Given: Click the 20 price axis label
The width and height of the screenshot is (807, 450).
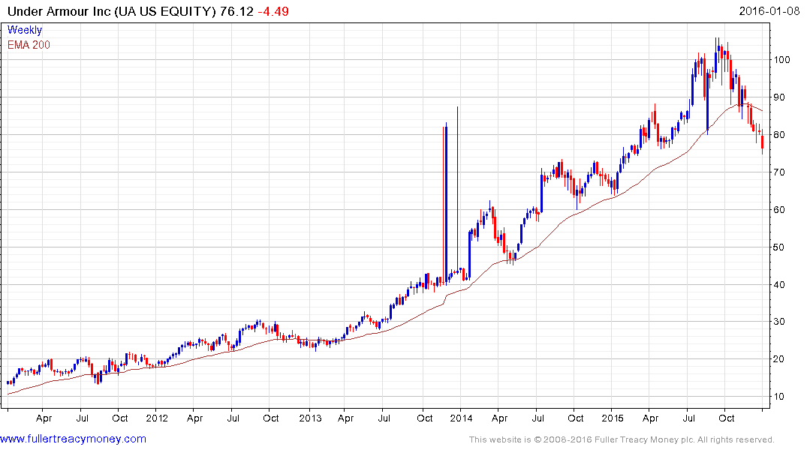Looking at the screenshot, I should coord(779,359).
